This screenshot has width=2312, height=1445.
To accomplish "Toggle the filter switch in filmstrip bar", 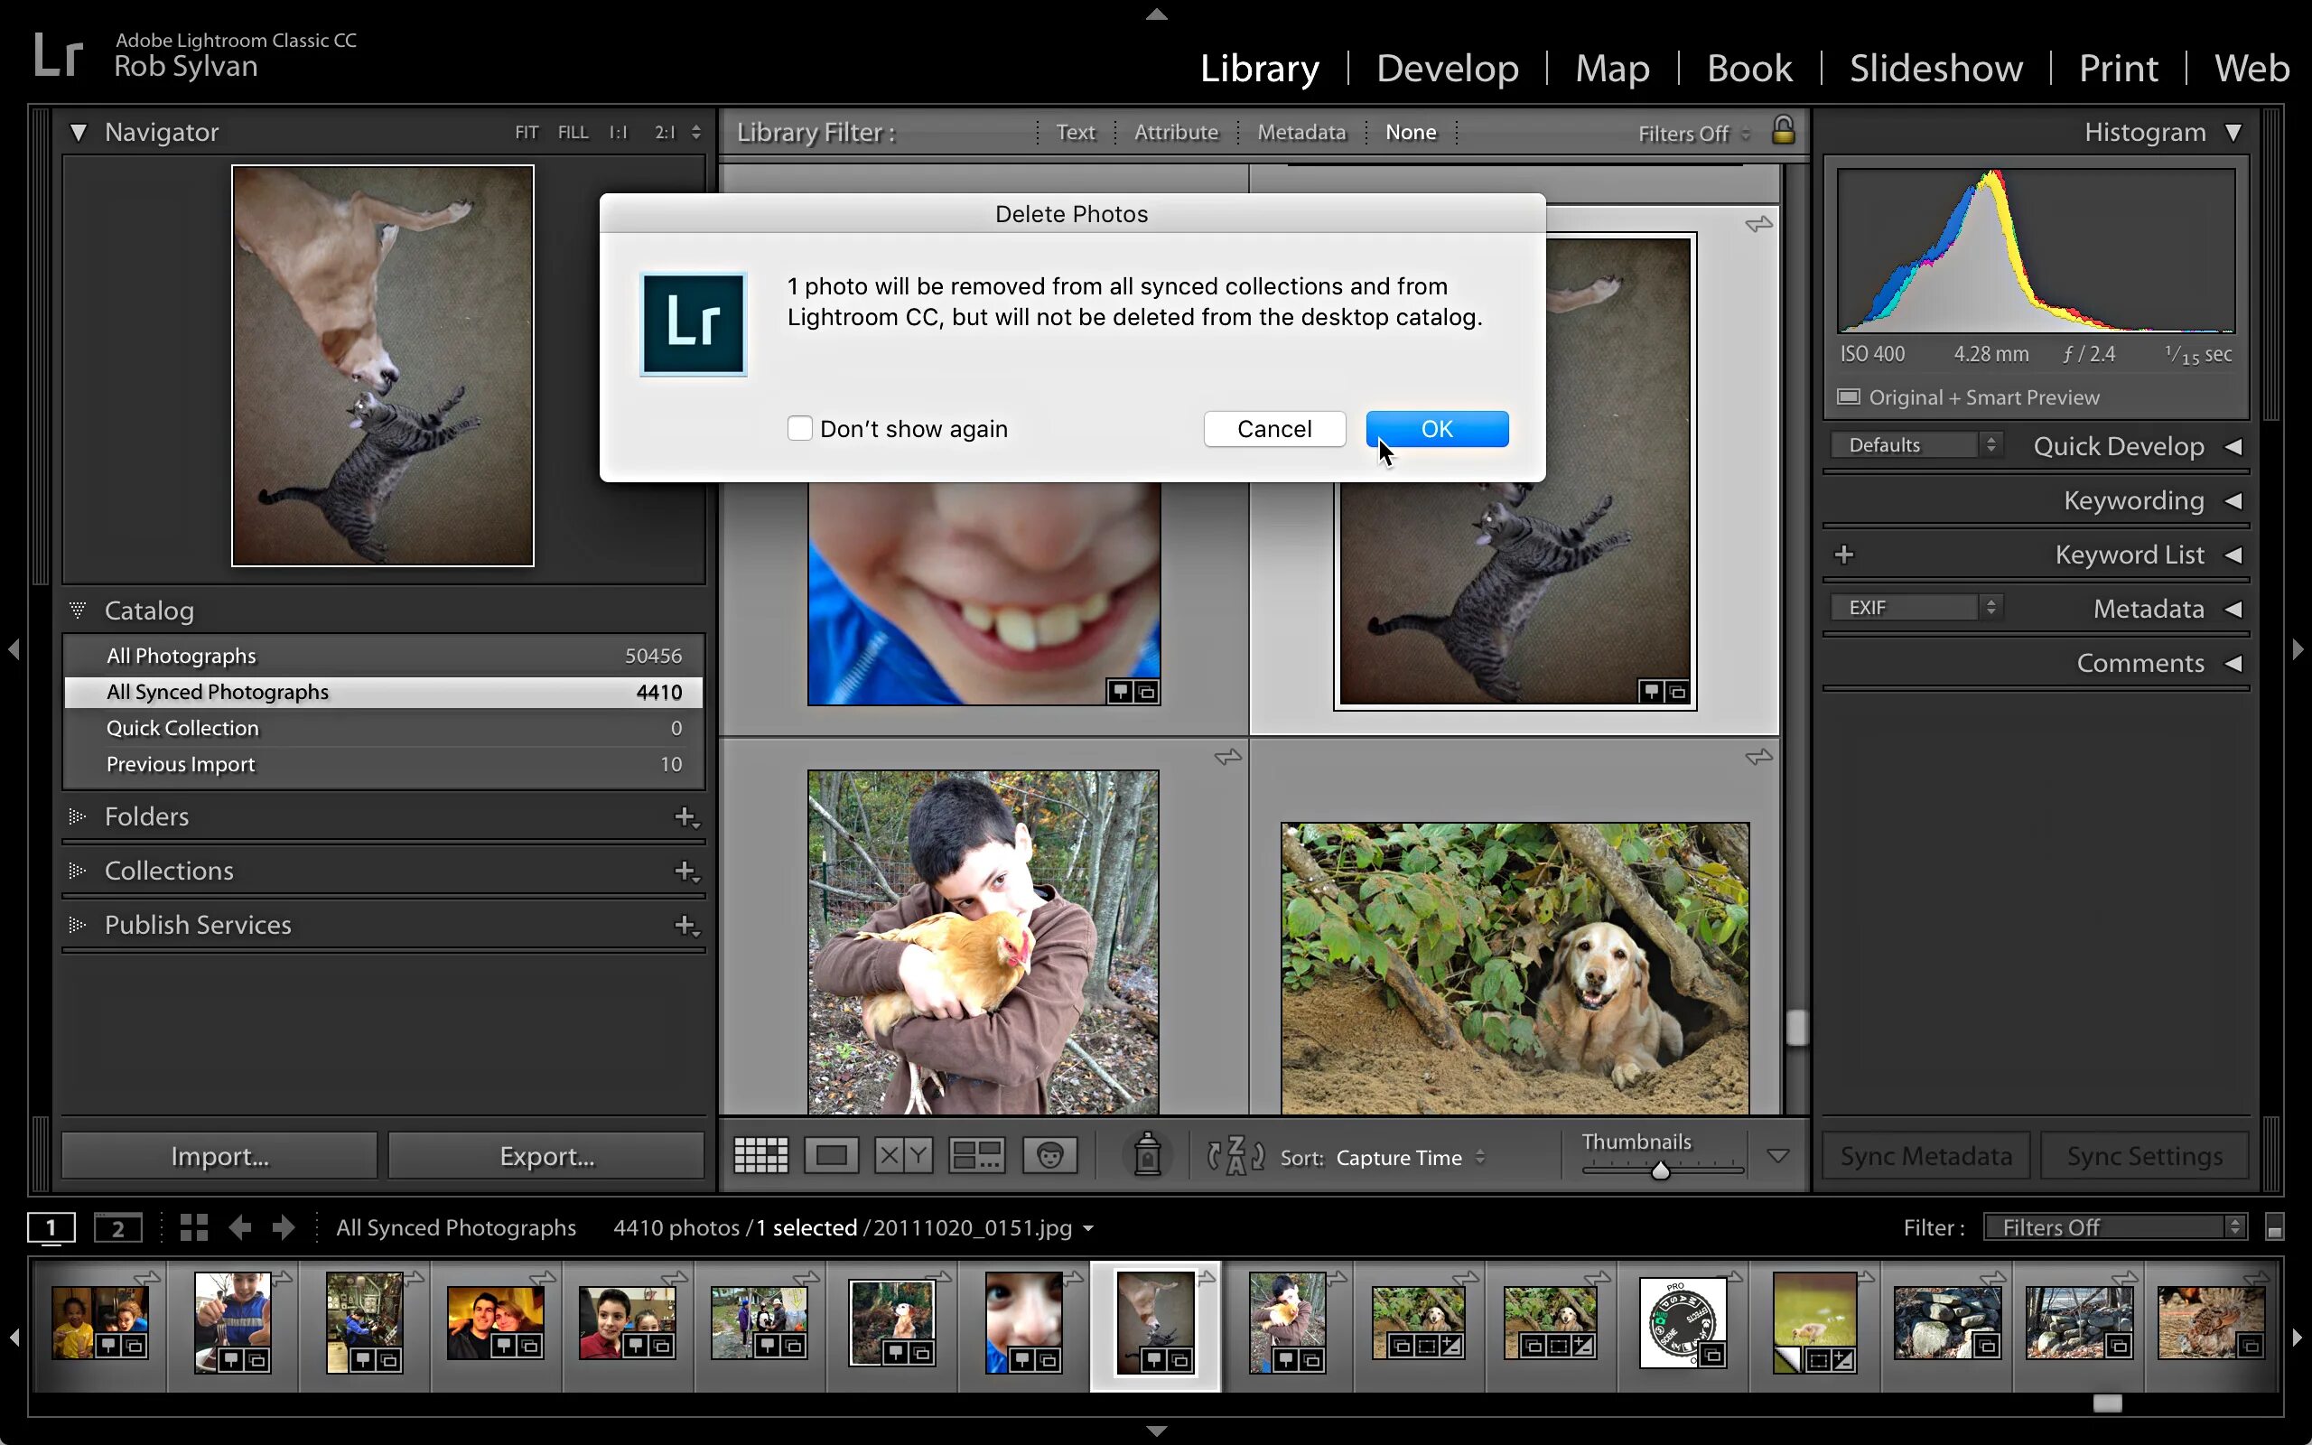I will 2274,1229.
